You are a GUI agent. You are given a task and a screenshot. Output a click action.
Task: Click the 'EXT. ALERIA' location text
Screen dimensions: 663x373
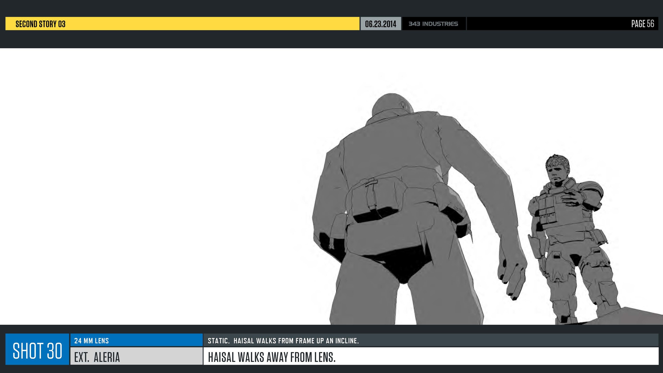tap(97, 357)
